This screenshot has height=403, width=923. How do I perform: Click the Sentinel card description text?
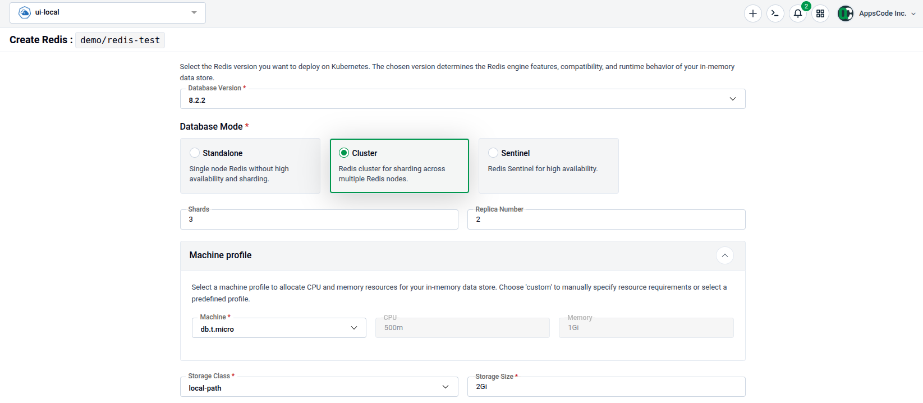(x=543, y=168)
